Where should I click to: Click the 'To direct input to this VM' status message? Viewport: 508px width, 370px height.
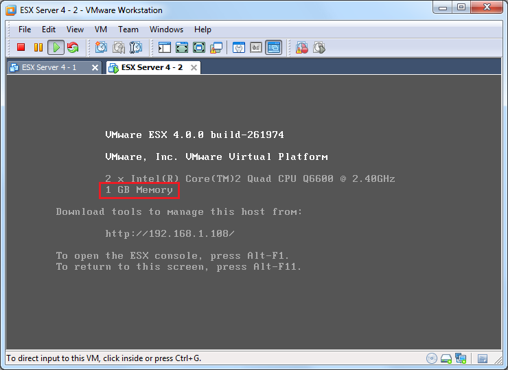coord(104,358)
